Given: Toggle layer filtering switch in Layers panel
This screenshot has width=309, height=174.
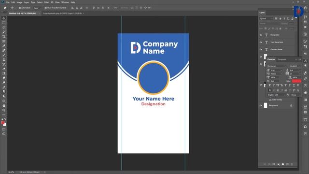Looking at the screenshot, I should tap(296, 18).
